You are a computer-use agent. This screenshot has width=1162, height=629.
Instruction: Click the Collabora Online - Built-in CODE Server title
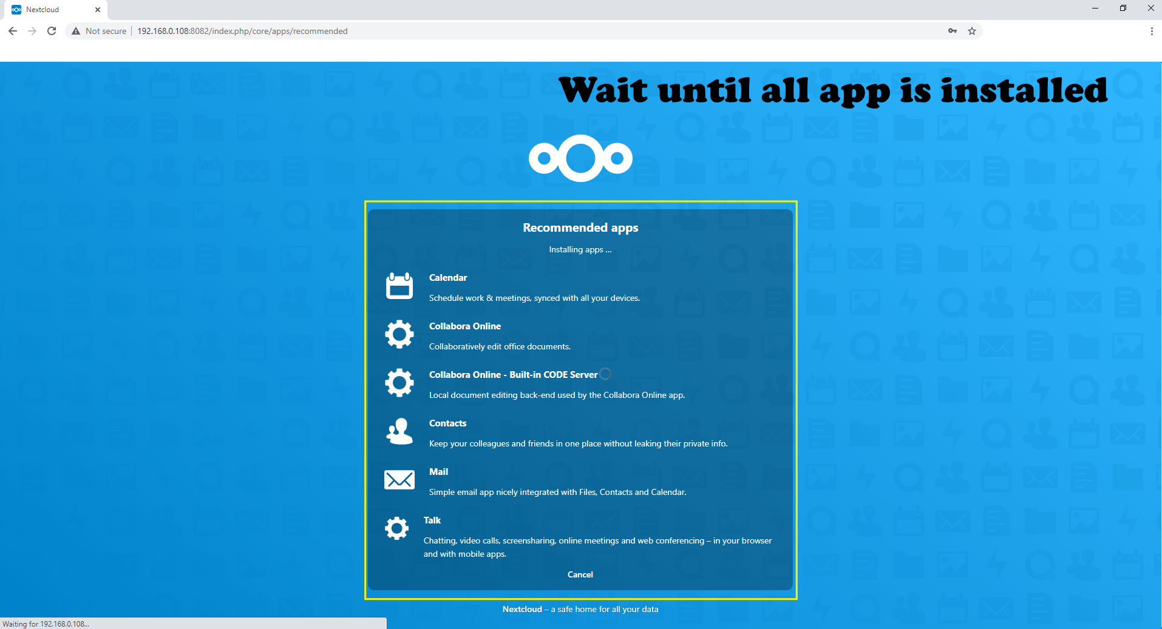coord(513,374)
